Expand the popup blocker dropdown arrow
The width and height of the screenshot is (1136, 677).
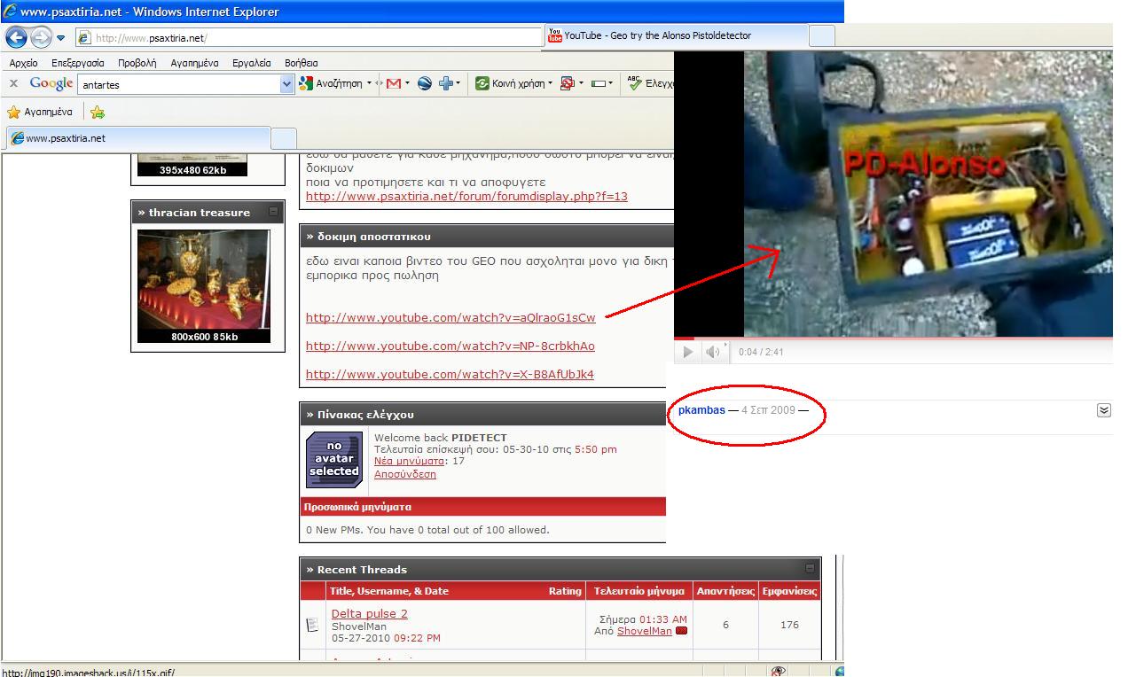tap(581, 83)
